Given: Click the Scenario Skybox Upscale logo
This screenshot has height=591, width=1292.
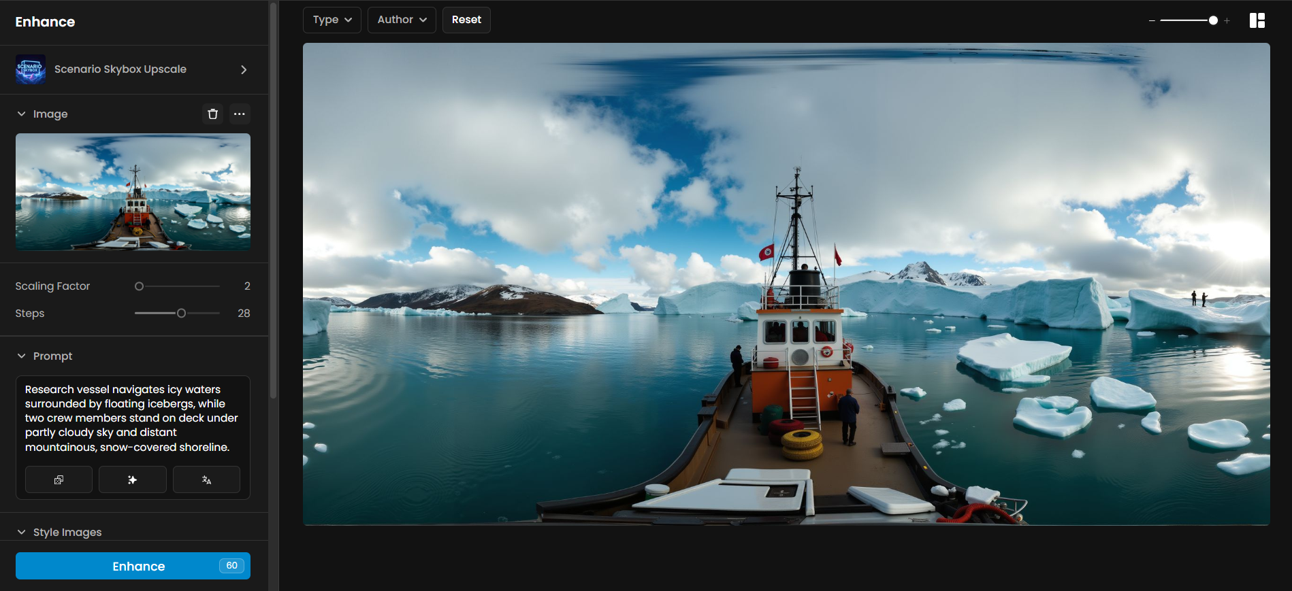Looking at the screenshot, I should (31, 69).
